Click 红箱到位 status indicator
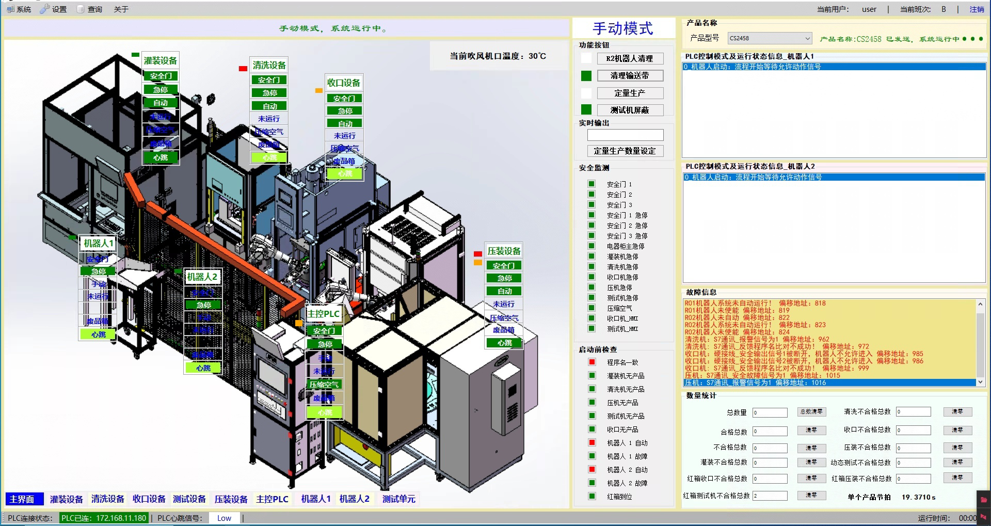This screenshot has height=526, width=991. pos(592,496)
